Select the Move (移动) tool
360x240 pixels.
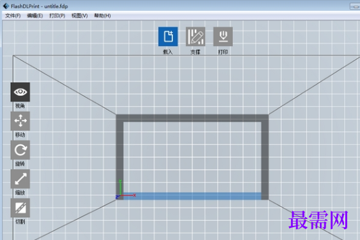pyautogui.click(x=20, y=121)
